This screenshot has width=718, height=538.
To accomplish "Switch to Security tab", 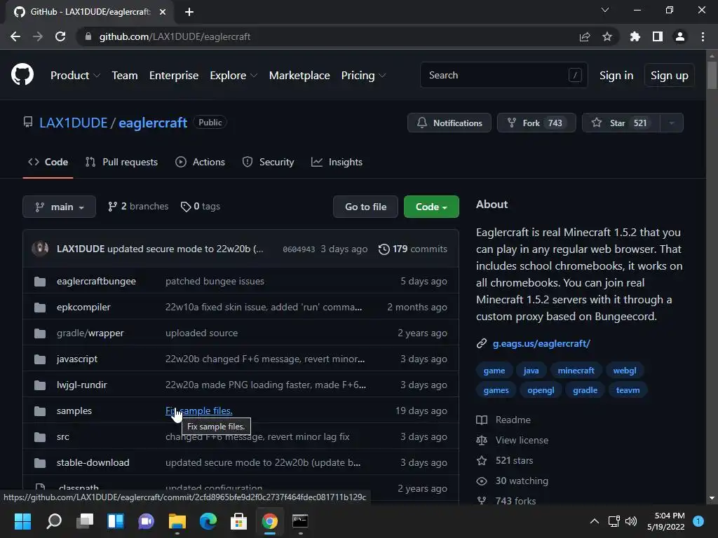I will (x=268, y=162).
